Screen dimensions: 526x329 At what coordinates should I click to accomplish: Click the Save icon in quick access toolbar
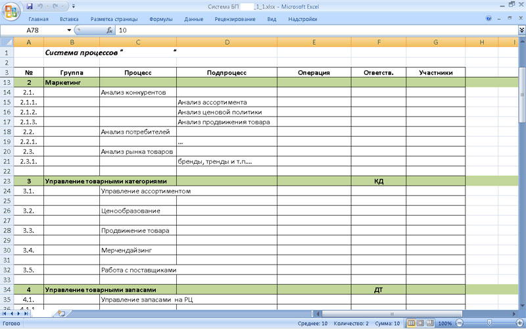30,7
